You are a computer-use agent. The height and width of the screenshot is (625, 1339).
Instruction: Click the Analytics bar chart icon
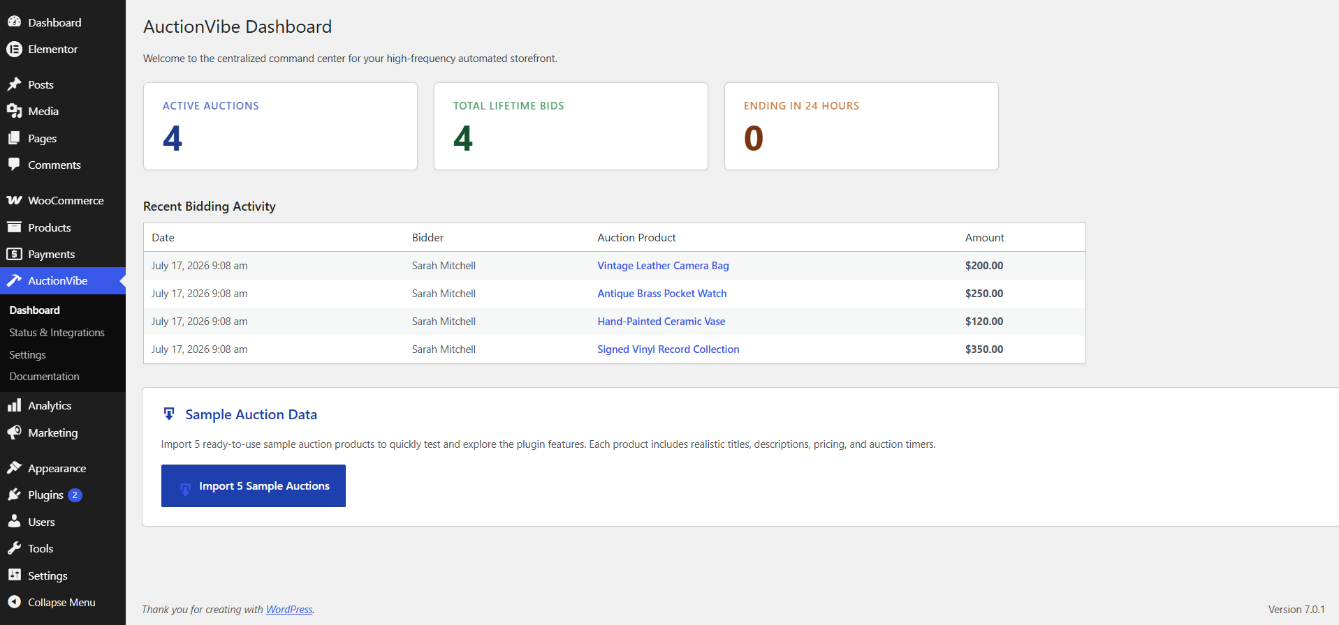[x=14, y=405]
